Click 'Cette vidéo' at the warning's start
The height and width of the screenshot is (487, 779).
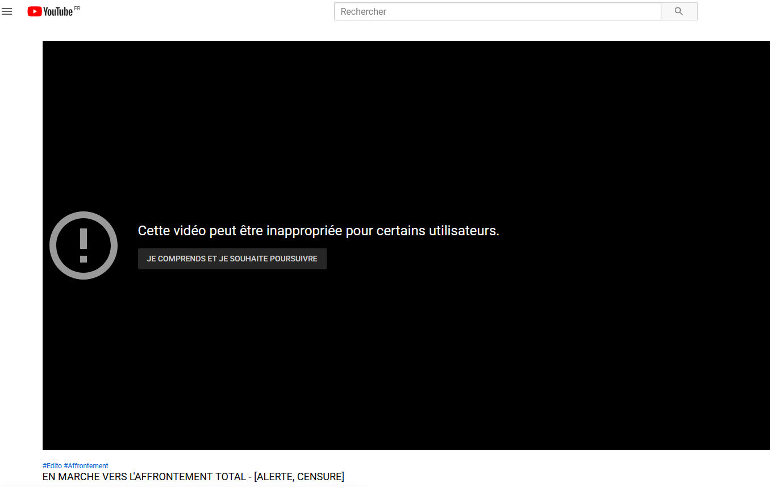[x=172, y=231]
